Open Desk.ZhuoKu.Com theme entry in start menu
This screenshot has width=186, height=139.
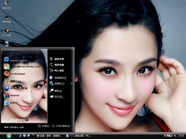22,67
